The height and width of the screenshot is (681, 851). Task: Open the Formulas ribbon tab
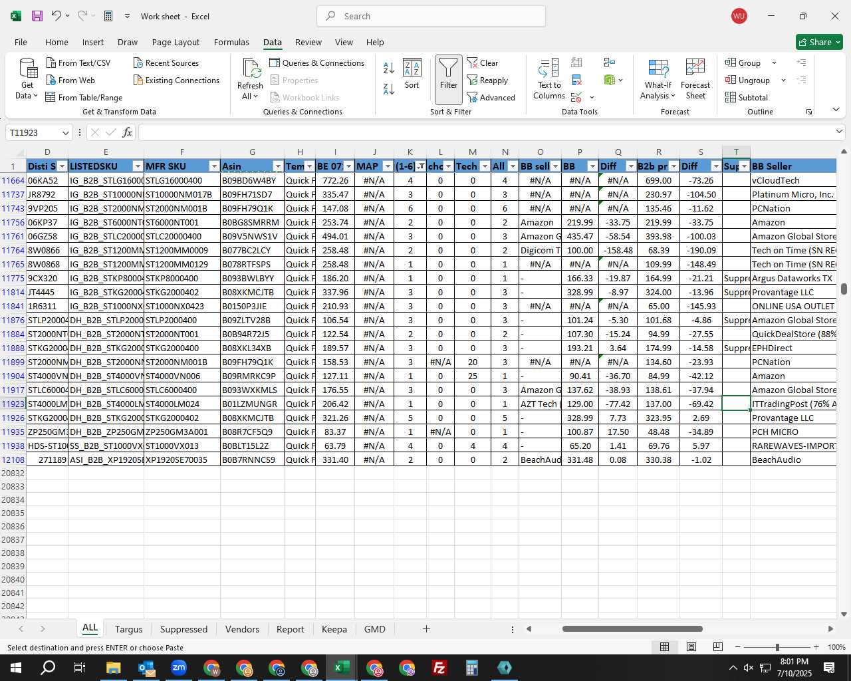(x=231, y=42)
